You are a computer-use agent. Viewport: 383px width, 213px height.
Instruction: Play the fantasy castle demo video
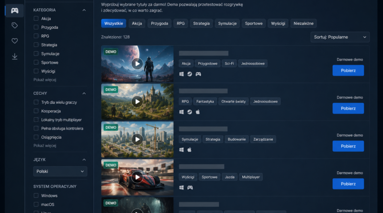[137, 101]
